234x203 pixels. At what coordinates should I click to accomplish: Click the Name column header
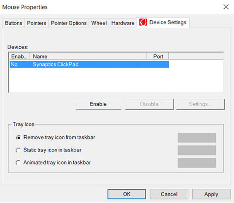click(88, 57)
